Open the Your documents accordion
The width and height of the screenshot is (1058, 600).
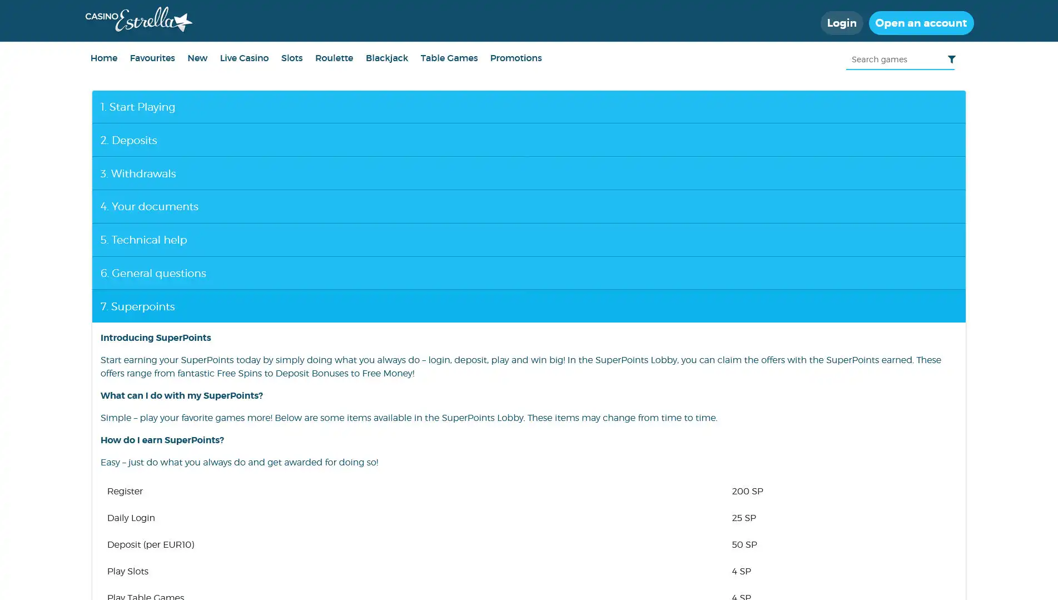(528, 207)
